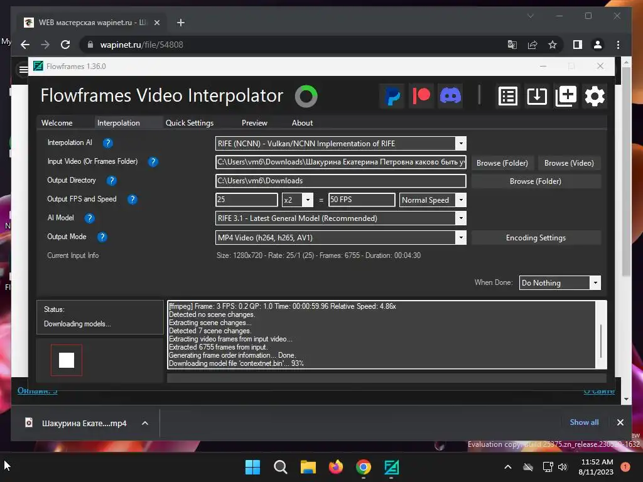Open the website hamburger menu
The height and width of the screenshot is (482, 643).
click(23, 69)
